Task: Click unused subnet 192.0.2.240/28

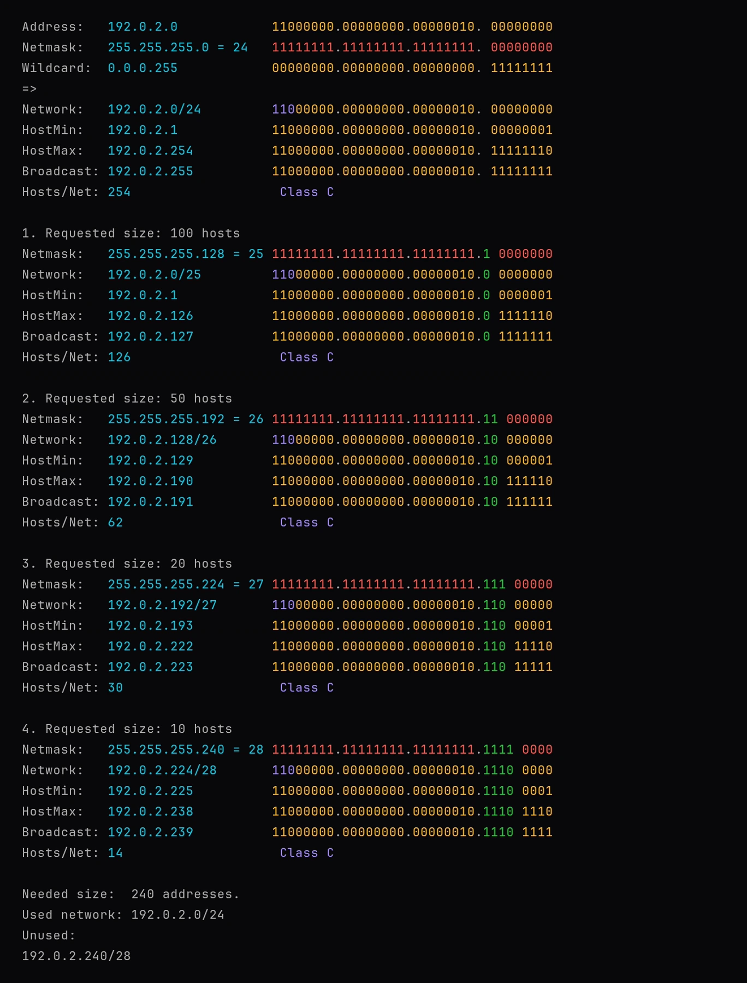Action: point(76,956)
